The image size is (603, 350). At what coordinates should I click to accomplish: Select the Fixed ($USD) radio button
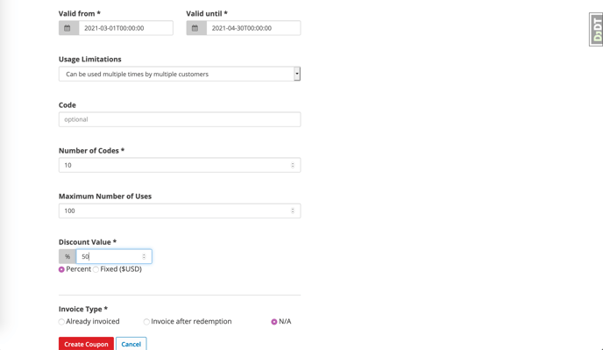tap(96, 269)
